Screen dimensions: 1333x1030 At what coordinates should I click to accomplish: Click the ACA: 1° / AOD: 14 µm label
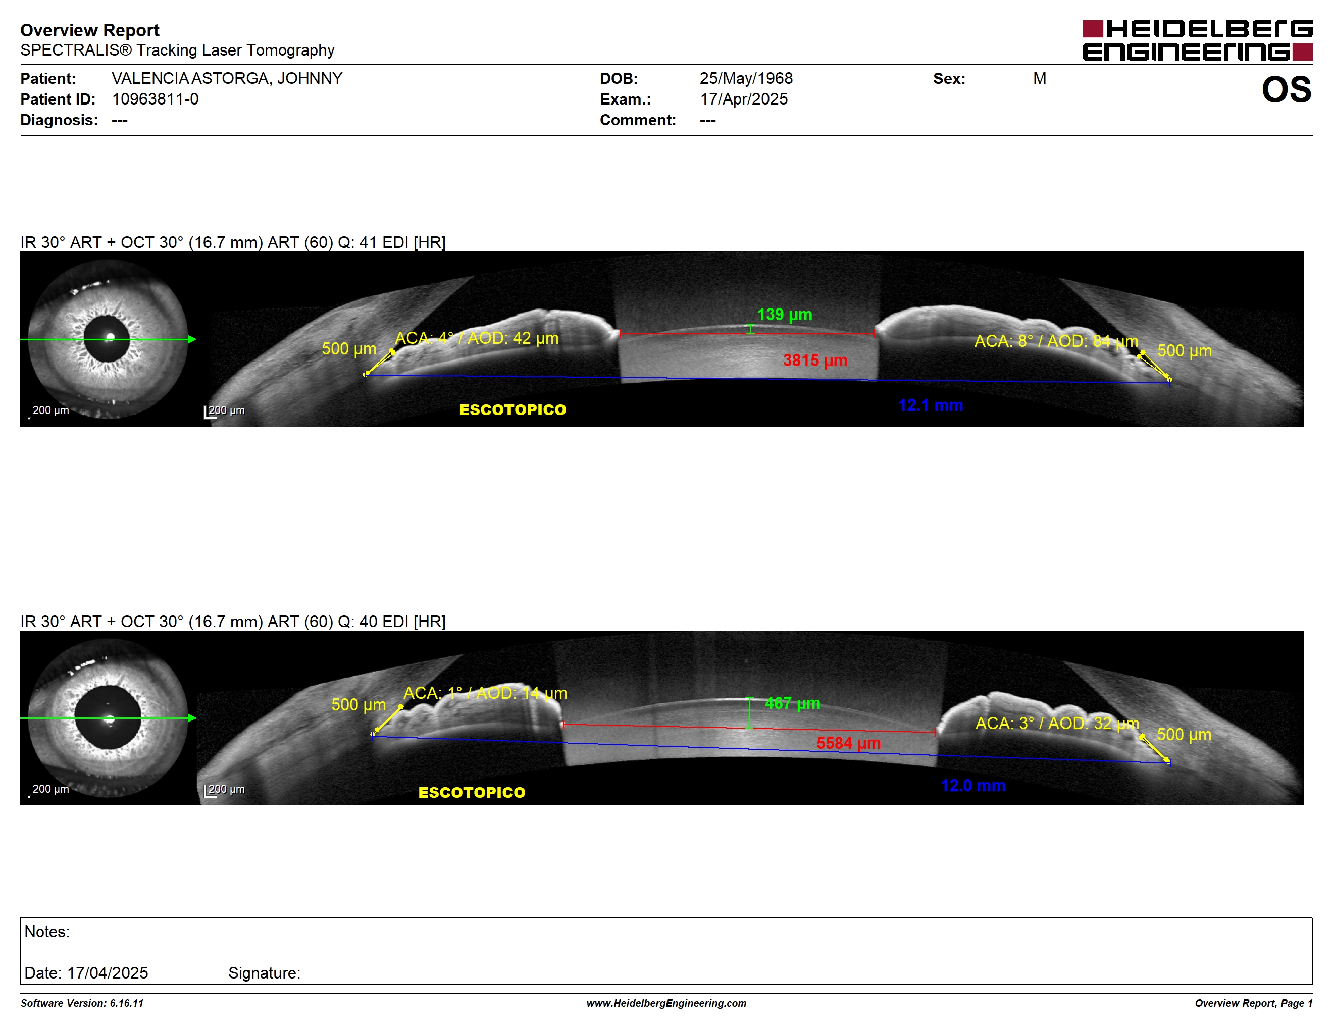[x=485, y=693]
